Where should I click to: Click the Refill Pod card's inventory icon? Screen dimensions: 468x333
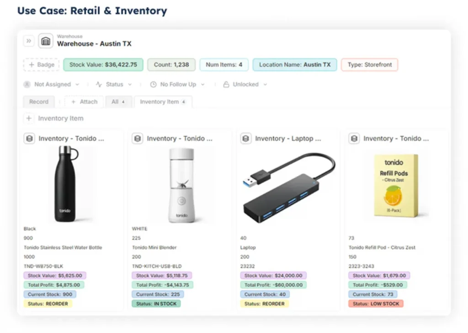(x=354, y=138)
